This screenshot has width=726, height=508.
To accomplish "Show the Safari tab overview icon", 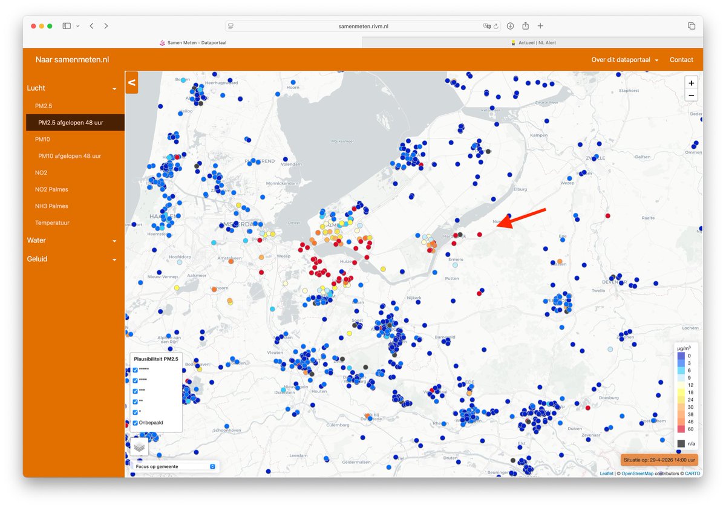I will [692, 26].
